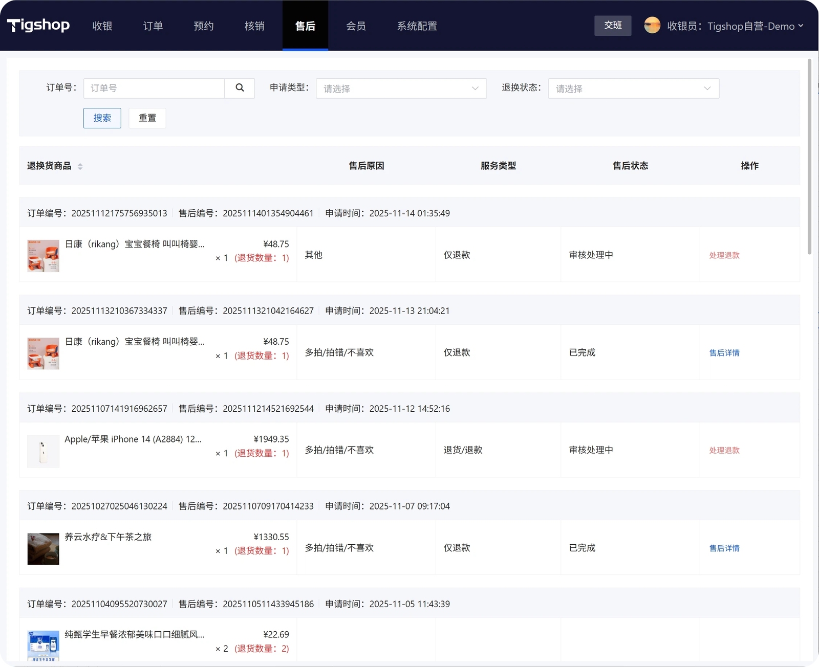Viewport: 819px width, 667px height.
Task: Open the 系统配置 menu tab
Action: point(417,26)
